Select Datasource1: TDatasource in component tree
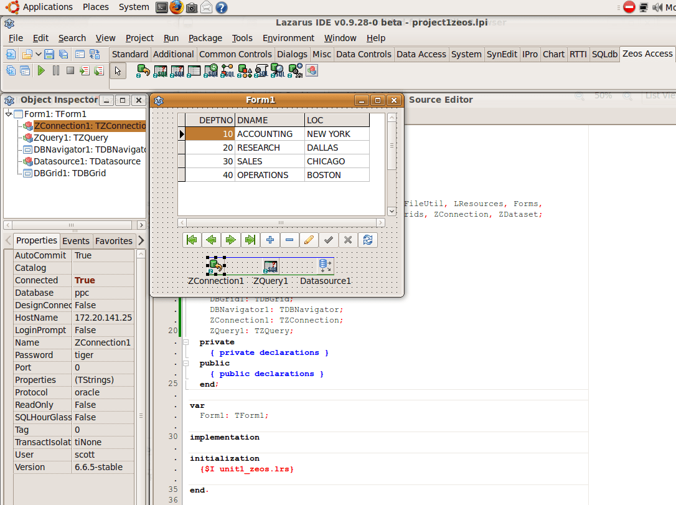676x505 pixels. [x=87, y=161]
